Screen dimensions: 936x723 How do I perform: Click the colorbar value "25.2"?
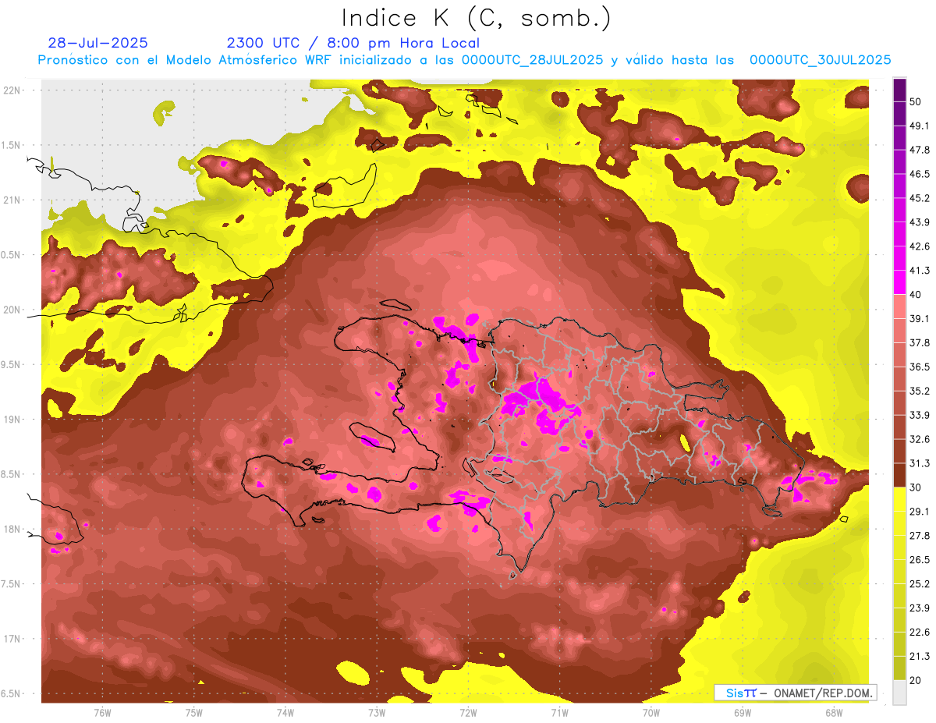tap(919, 584)
